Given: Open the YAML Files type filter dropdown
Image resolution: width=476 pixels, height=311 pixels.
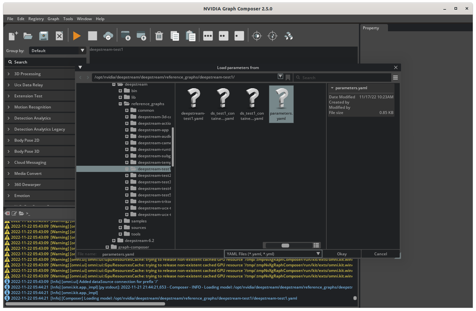Looking at the screenshot, I should pyautogui.click(x=273, y=254).
